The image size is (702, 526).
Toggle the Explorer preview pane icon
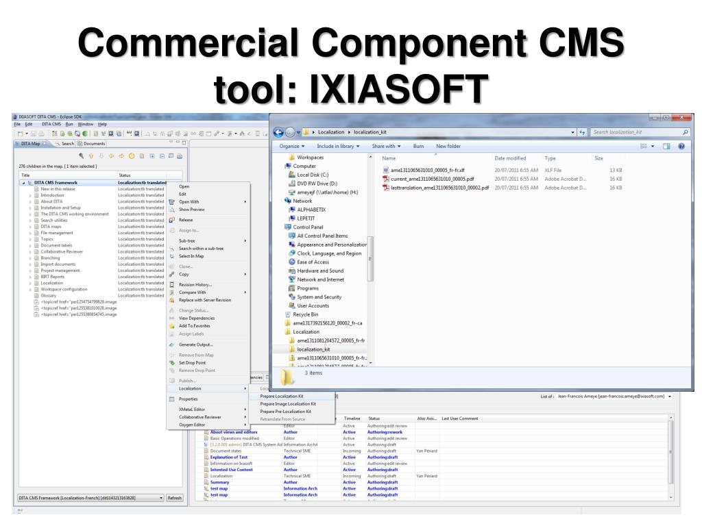[x=666, y=147]
